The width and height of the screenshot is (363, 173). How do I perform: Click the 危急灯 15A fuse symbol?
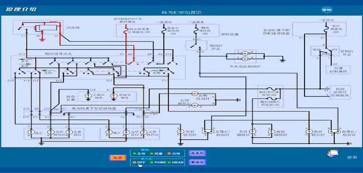[164, 30]
